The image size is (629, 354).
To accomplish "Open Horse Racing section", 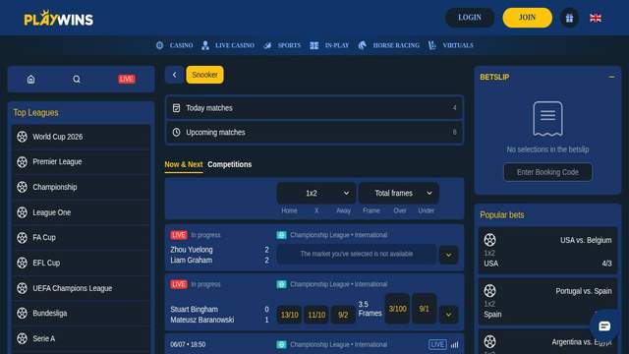I will [396, 45].
